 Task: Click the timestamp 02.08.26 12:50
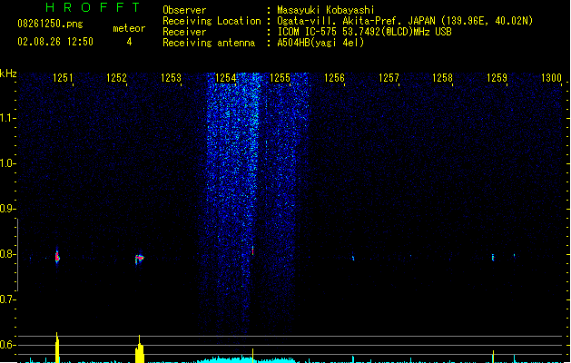pos(55,42)
